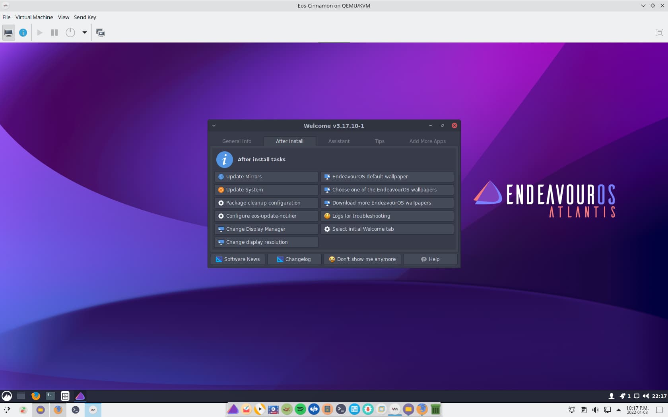Pause the virtual machine
Screen dimensions: 668x417
(x=54, y=33)
